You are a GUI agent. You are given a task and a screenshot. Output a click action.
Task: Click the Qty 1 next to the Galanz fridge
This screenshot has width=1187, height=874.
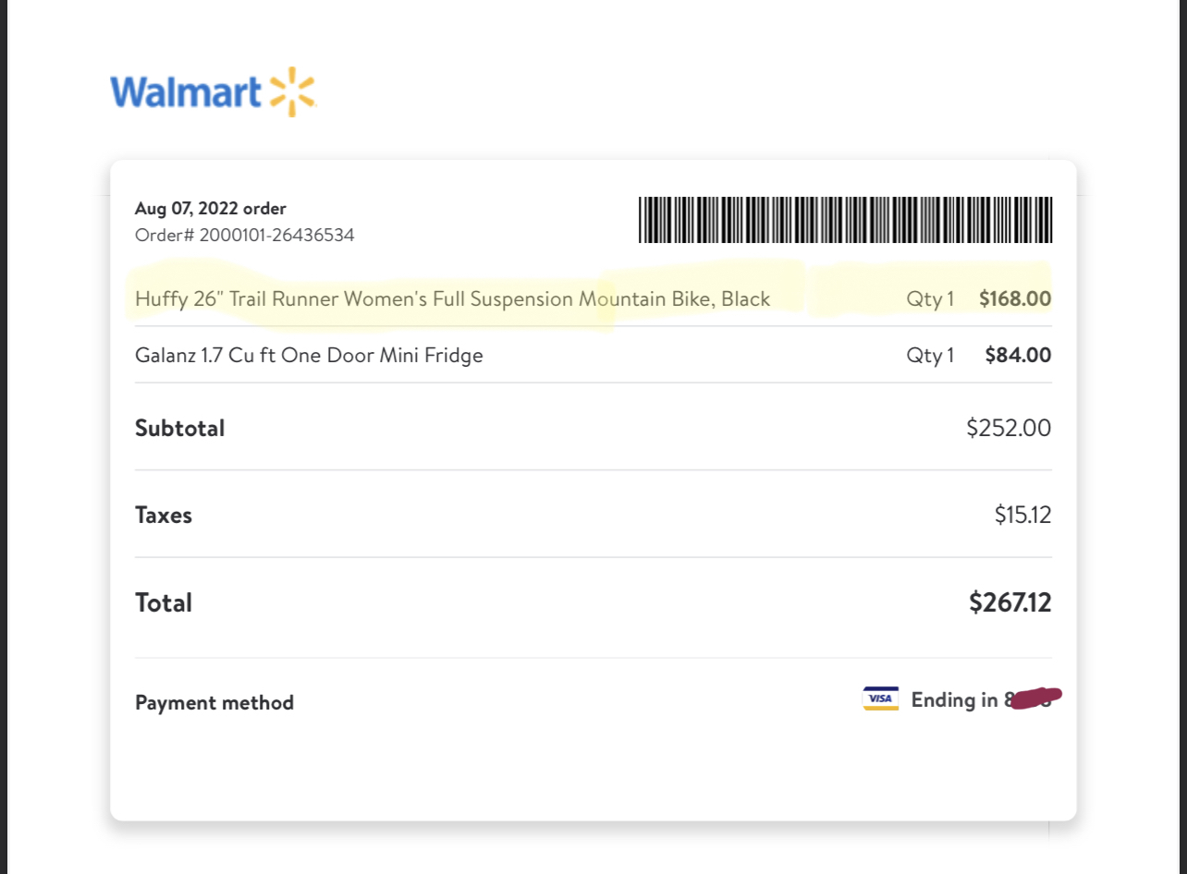[x=930, y=356]
